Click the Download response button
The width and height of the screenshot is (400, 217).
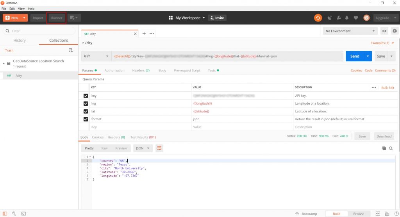[384, 137]
